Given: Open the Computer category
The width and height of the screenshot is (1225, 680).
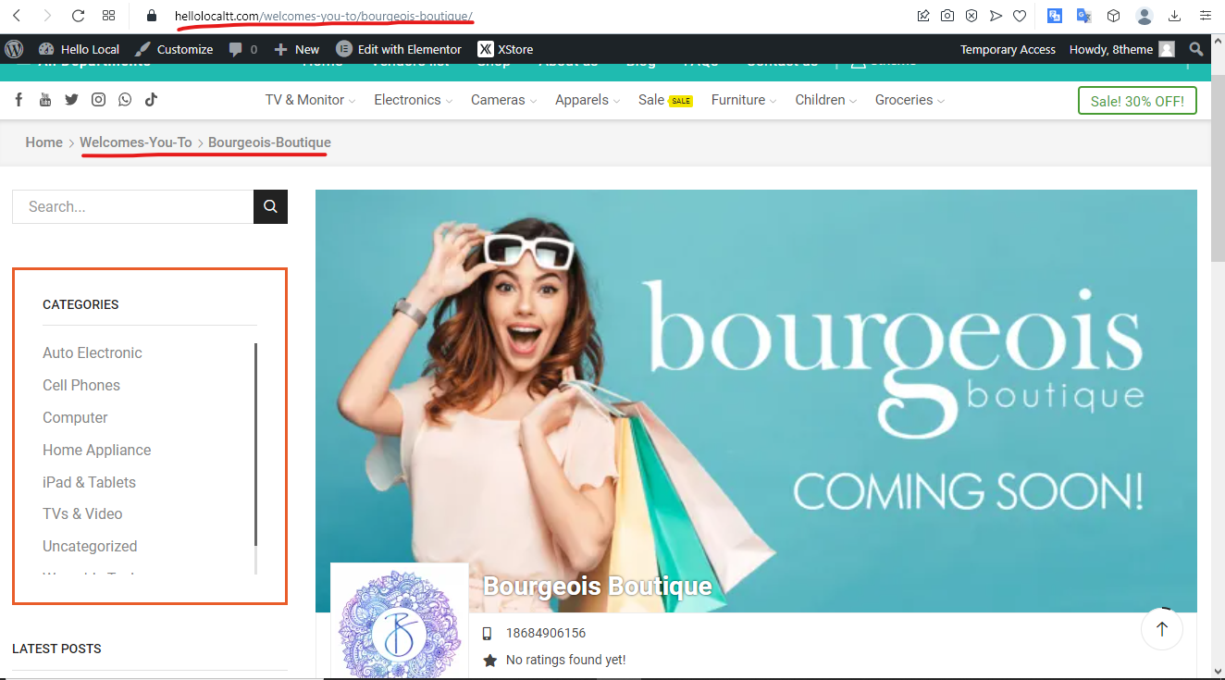Looking at the screenshot, I should pos(75,417).
